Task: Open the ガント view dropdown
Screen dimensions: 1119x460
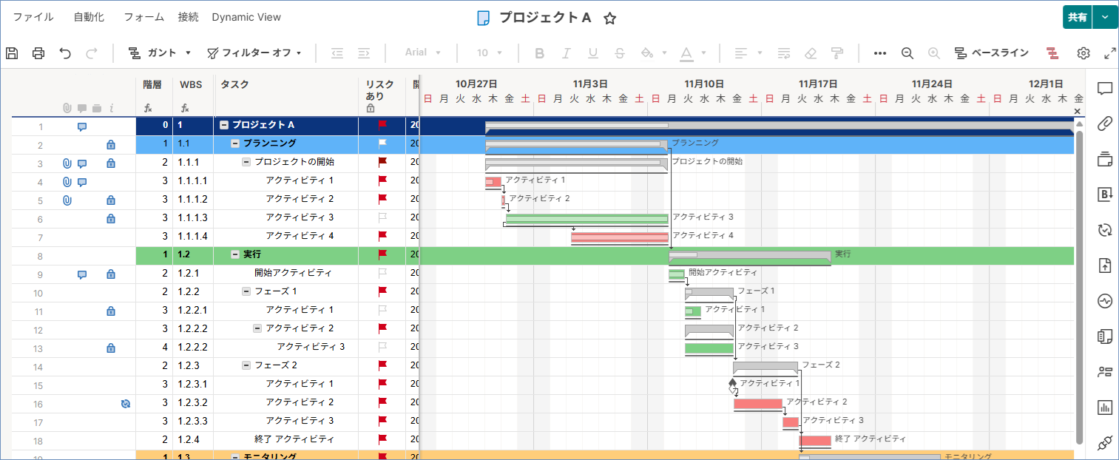Action: coord(160,53)
